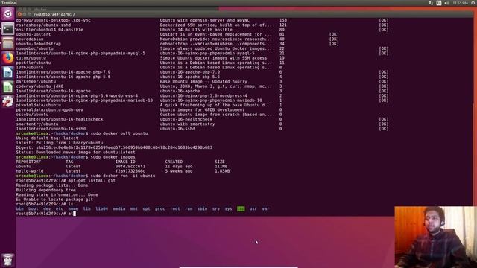Image resolution: width=477 pixels, height=268 pixels.
Task: Click the 'sudo docker pull ubuntu' command
Action: [119, 133]
